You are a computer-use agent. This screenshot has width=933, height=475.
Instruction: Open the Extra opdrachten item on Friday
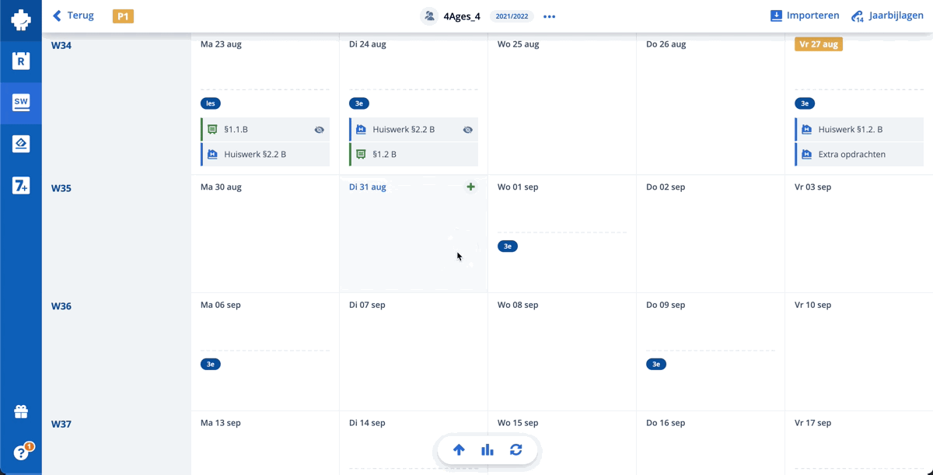[x=851, y=154]
